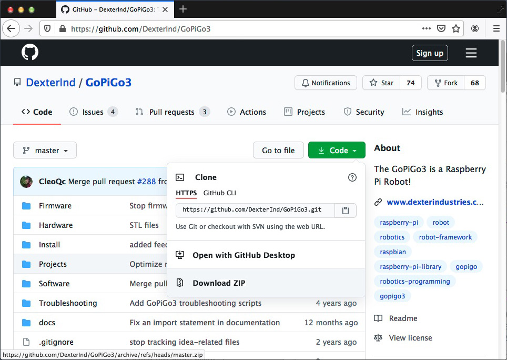Viewport: 507px width, 360px height.
Task: Click the GitHub Octocat logo
Action: point(30,53)
